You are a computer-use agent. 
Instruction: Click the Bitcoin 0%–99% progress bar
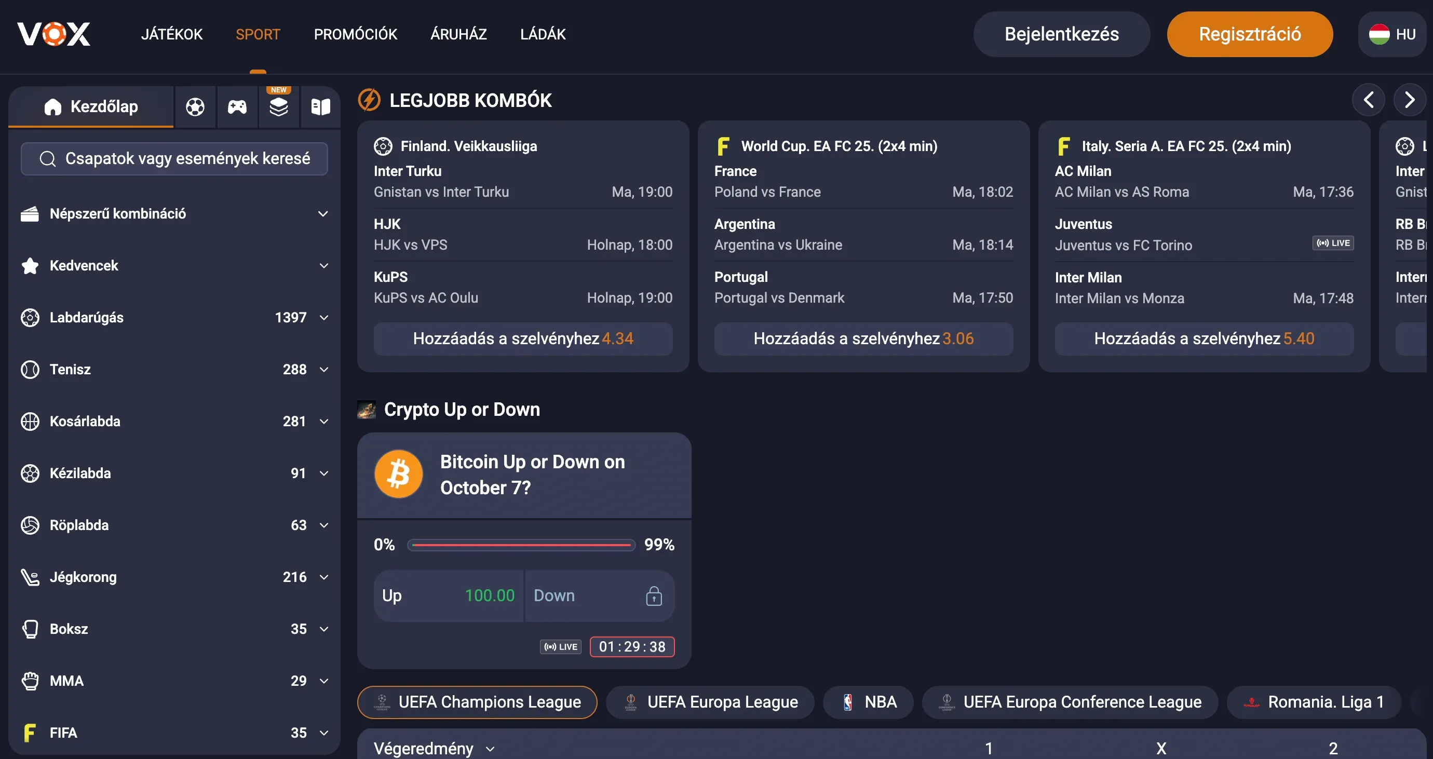click(521, 545)
